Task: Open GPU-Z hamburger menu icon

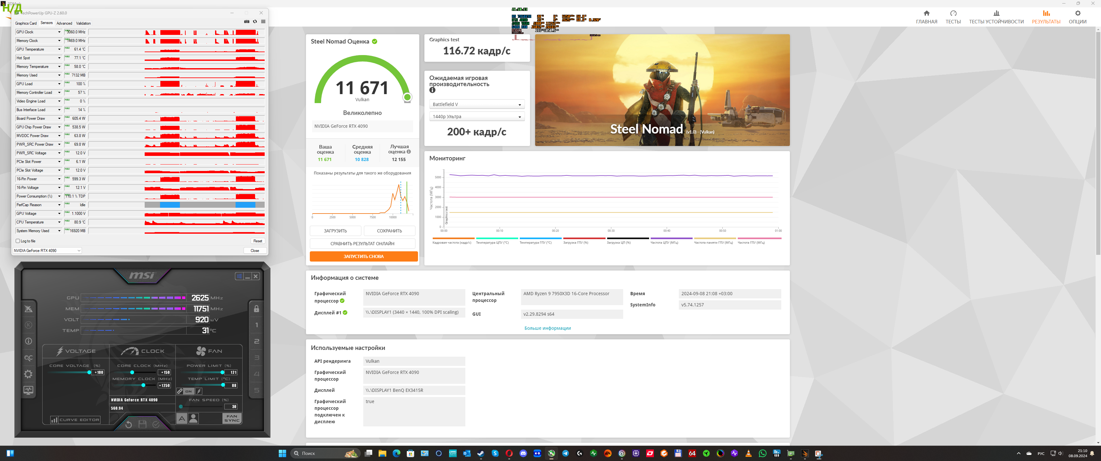Action: tap(263, 21)
